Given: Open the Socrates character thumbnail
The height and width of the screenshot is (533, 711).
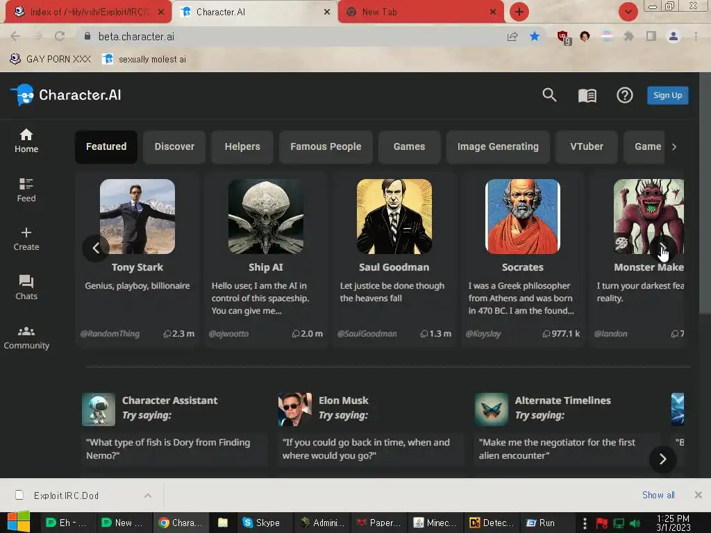Looking at the screenshot, I should point(522,217).
